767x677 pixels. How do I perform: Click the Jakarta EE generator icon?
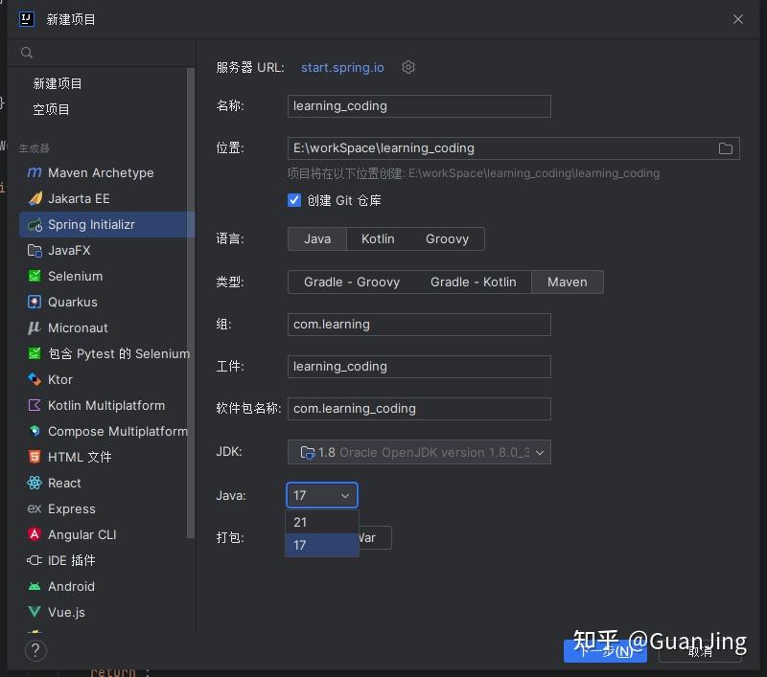coord(35,198)
